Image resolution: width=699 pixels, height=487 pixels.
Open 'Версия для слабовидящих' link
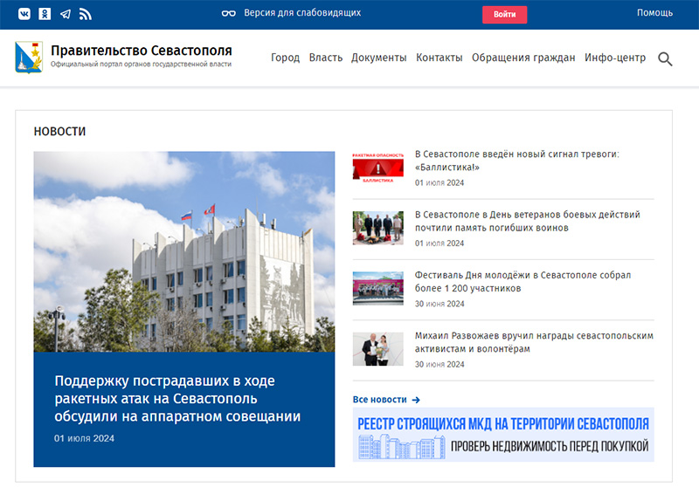302,13
